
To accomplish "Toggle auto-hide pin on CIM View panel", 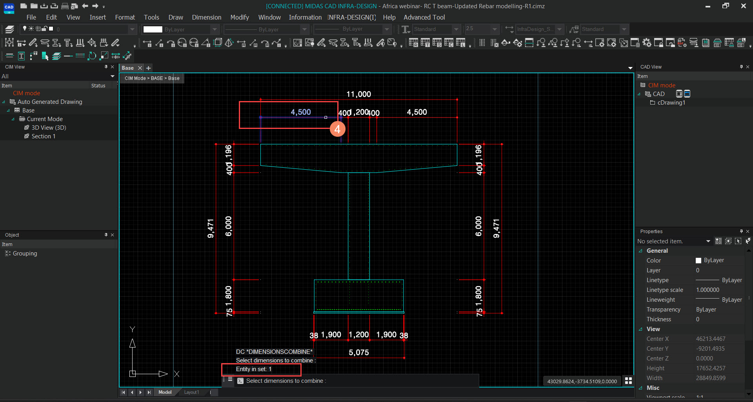I will (106, 67).
